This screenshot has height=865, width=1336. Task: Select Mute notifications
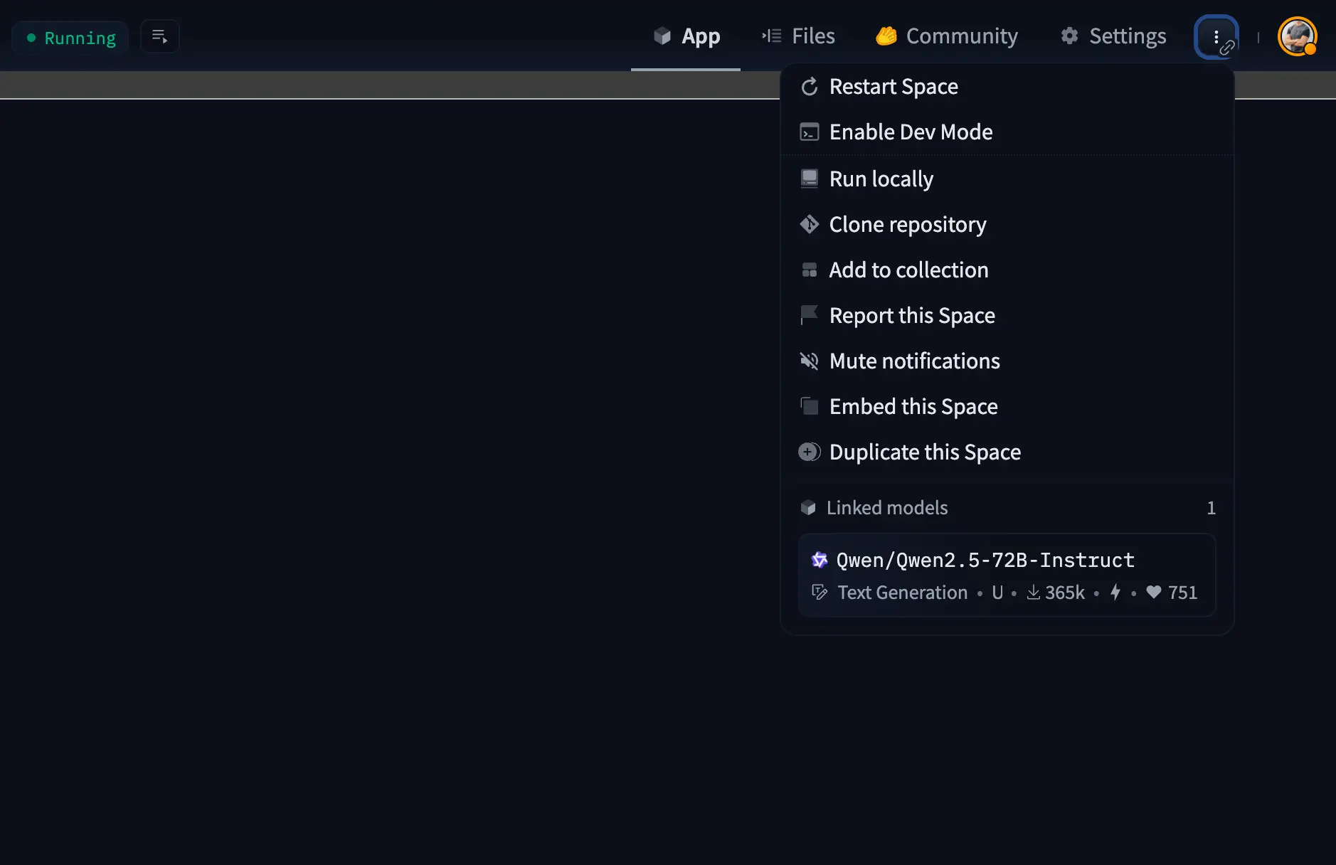click(x=1007, y=361)
